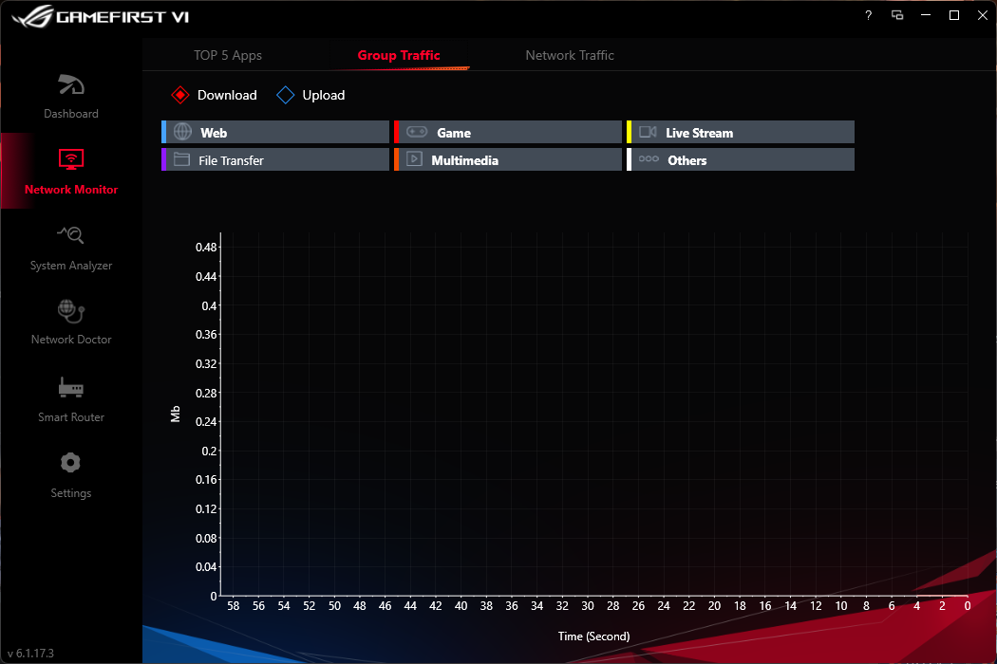Click the 30 value on time axis
The width and height of the screenshot is (997, 664).
click(588, 605)
